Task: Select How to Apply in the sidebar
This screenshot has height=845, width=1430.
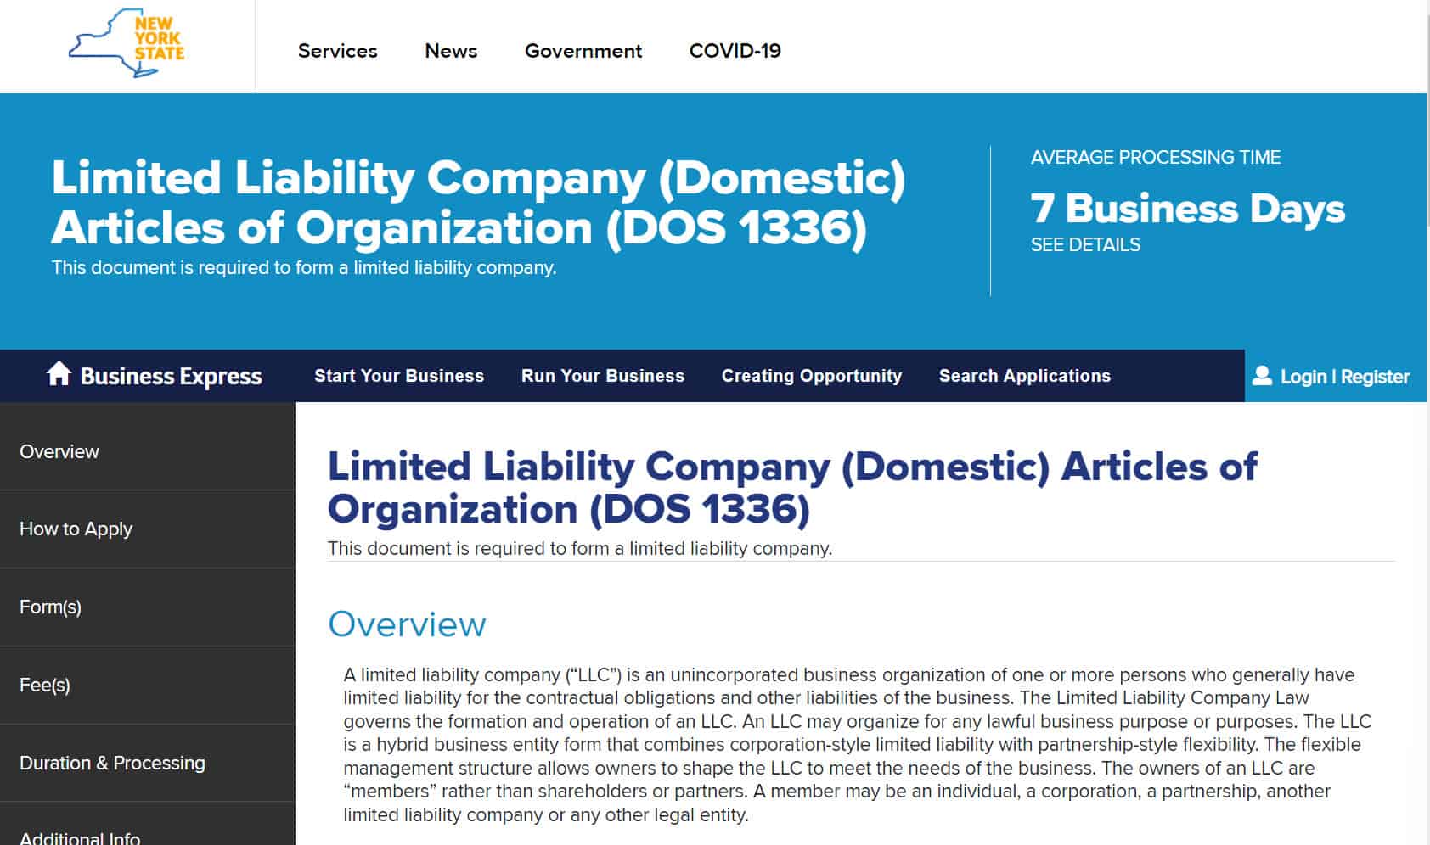Action: coord(76,529)
